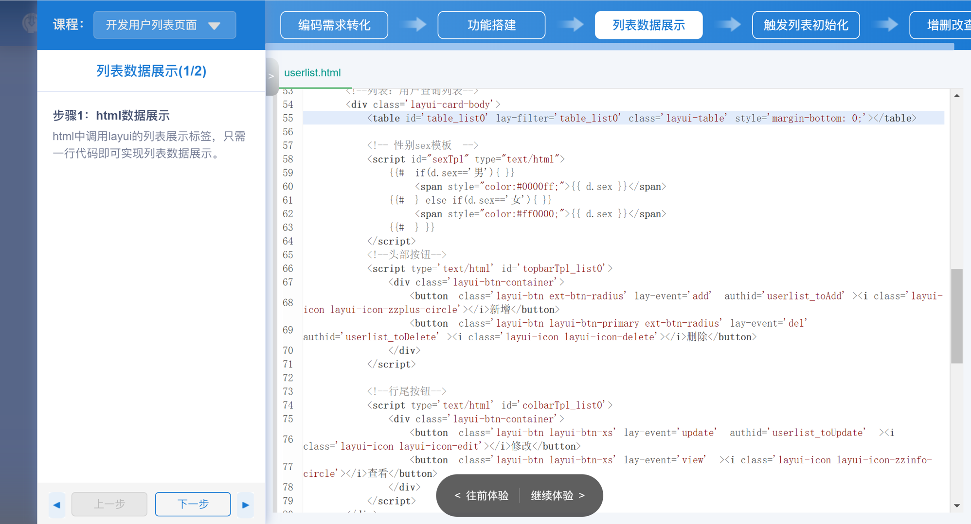
Task: Click the left triangle previous-step icon
Action: coord(57,505)
